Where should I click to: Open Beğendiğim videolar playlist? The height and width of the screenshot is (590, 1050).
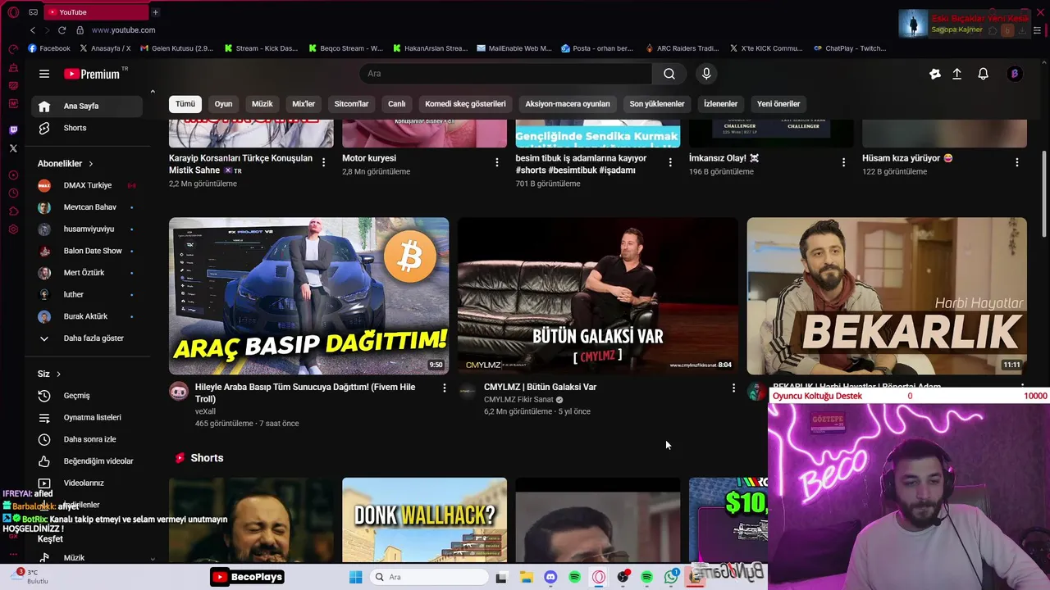87,461
